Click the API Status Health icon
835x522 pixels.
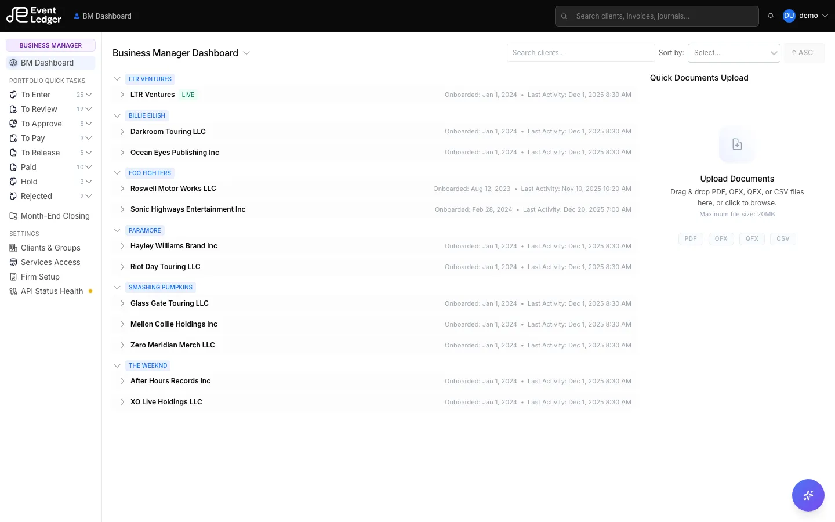click(x=13, y=291)
